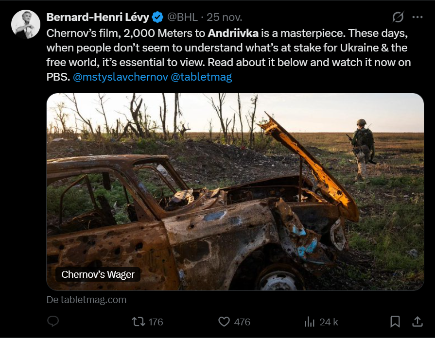Follow the De tabletmag.com source link
The height and width of the screenshot is (338, 435).
pyautogui.click(x=87, y=300)
